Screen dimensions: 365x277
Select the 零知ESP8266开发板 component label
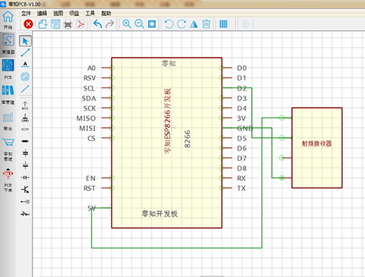[x=168, y=121]
